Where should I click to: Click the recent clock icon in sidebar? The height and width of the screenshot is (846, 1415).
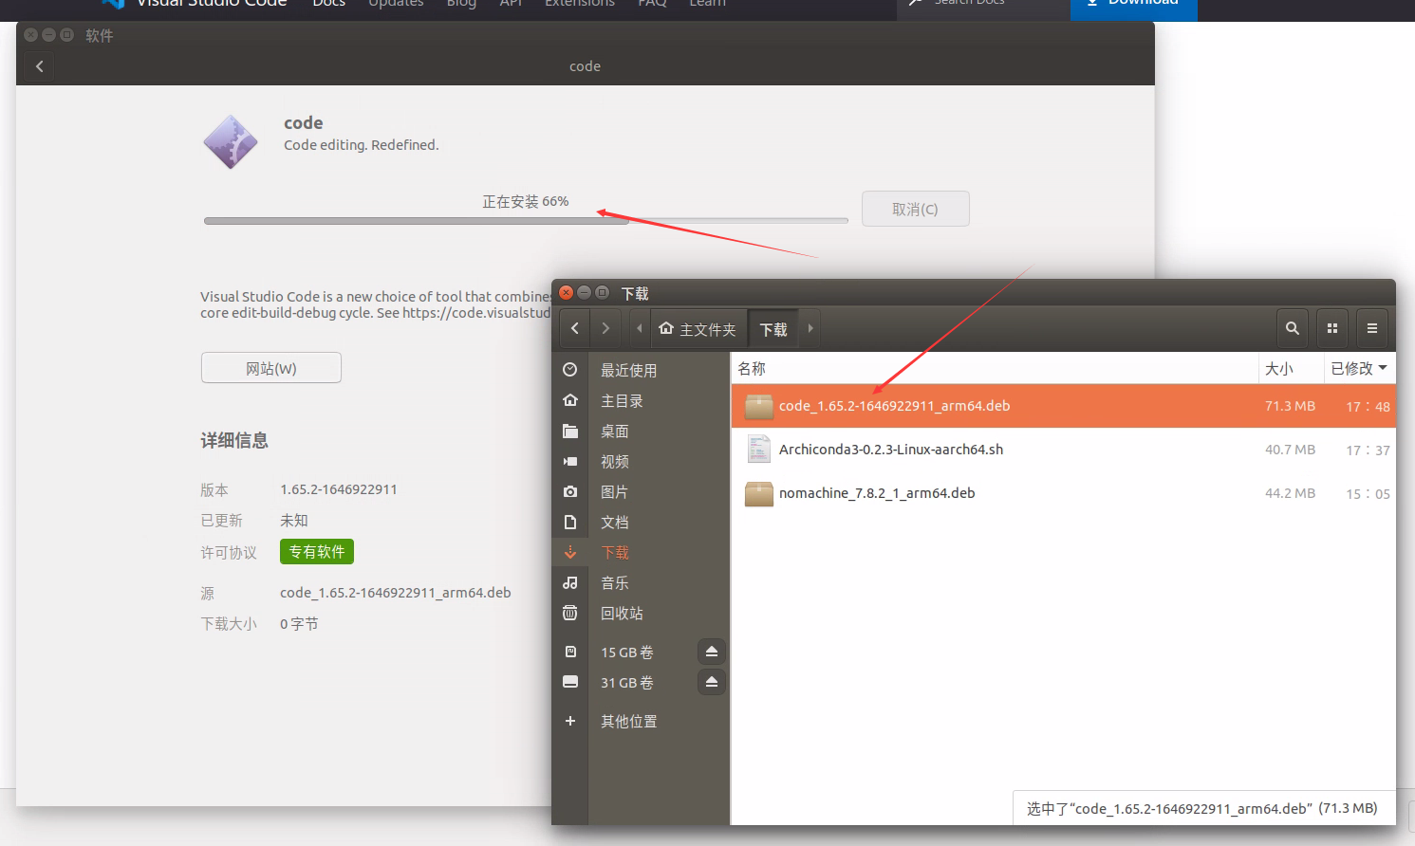(x=569, y=370)
